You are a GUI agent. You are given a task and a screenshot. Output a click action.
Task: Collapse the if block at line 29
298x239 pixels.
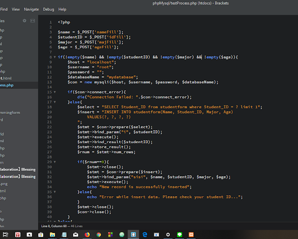[x=55, y=162]
